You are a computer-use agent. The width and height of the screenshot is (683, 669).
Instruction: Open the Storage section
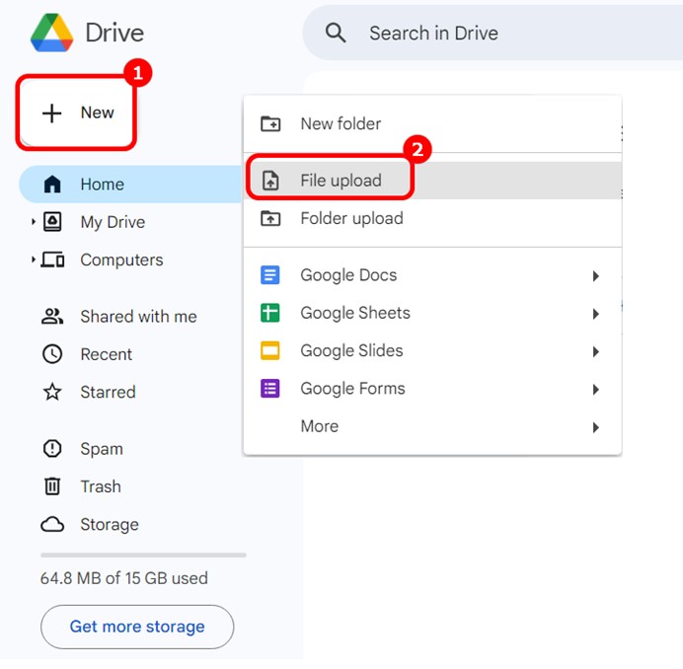point(110,525)
